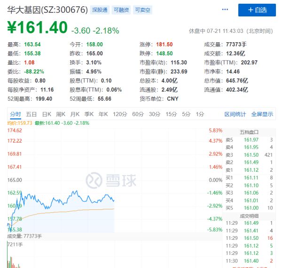Image resolution: width=282 pixels, height=268 pixels.
Task: Switch to the 季K chart tab
Action: 89,114
